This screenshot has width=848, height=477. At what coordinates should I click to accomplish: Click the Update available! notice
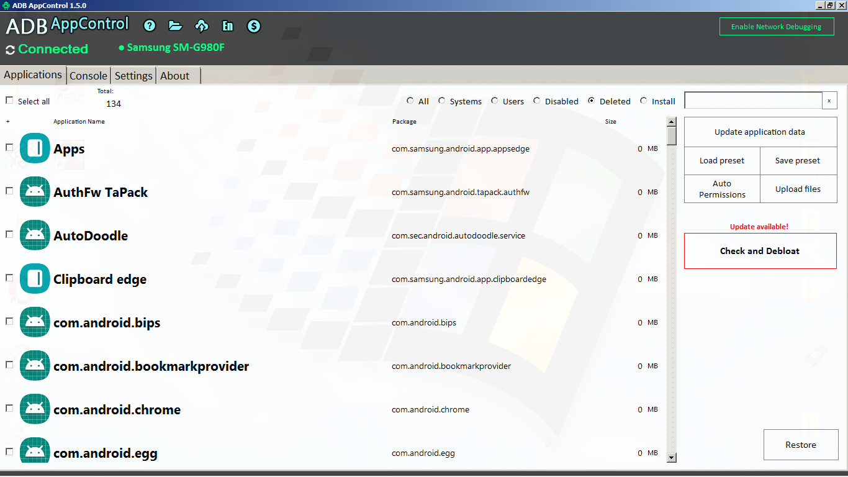pos(759,227)
